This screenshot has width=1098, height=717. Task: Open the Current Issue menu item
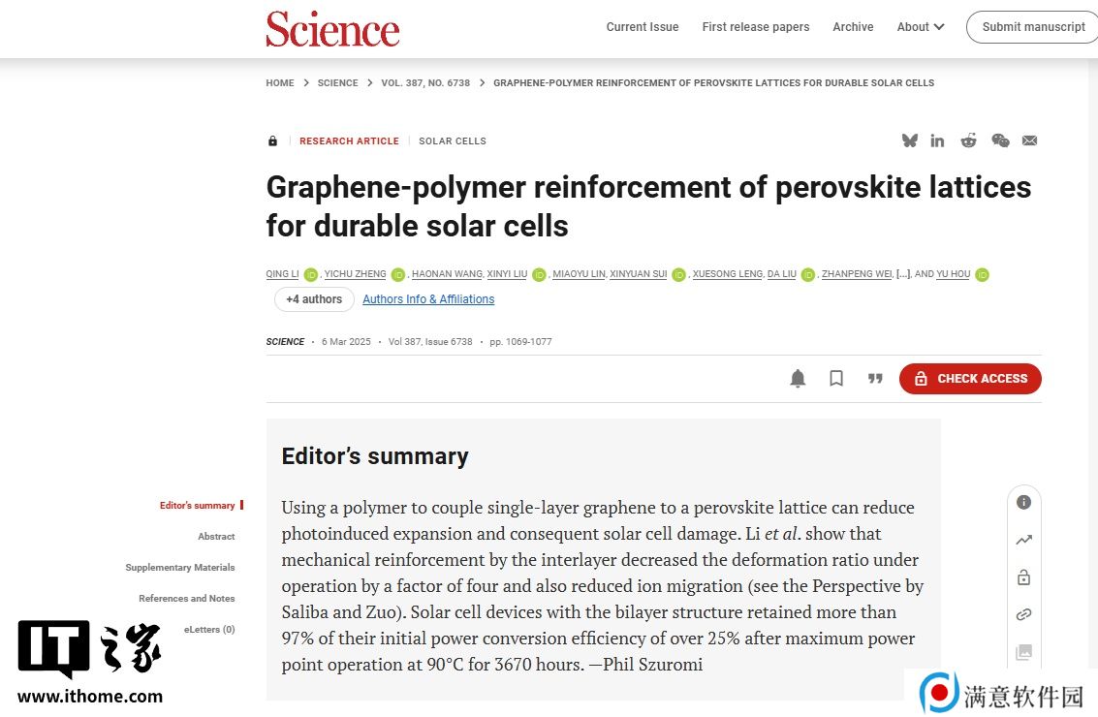click(643, 26)
